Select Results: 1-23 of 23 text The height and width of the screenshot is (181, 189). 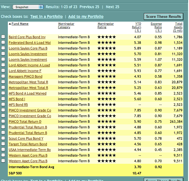(x=61, y=7)
